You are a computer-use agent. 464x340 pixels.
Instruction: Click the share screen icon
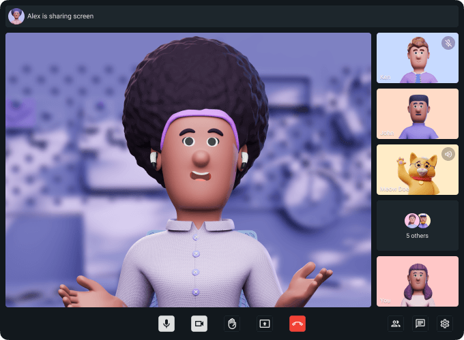[265, 324]
